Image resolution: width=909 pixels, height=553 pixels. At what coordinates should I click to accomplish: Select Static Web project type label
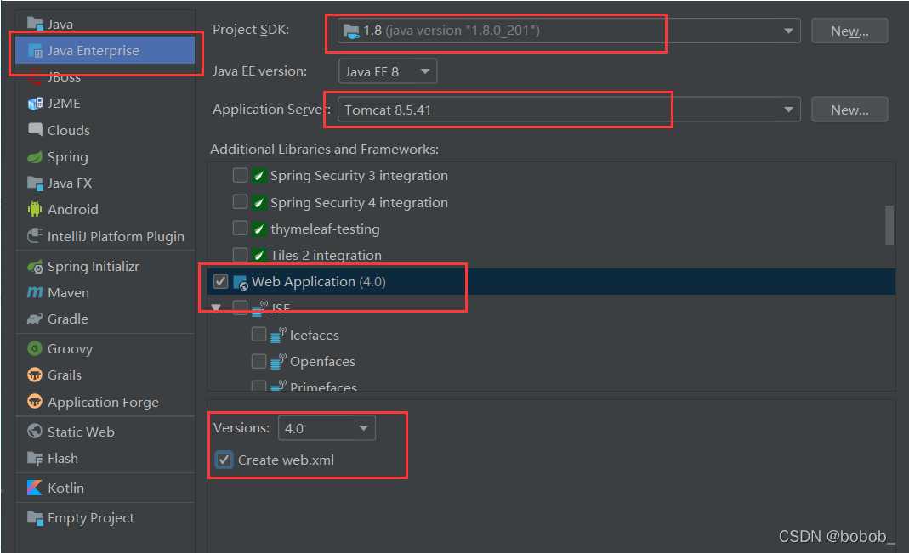point(81,432)
